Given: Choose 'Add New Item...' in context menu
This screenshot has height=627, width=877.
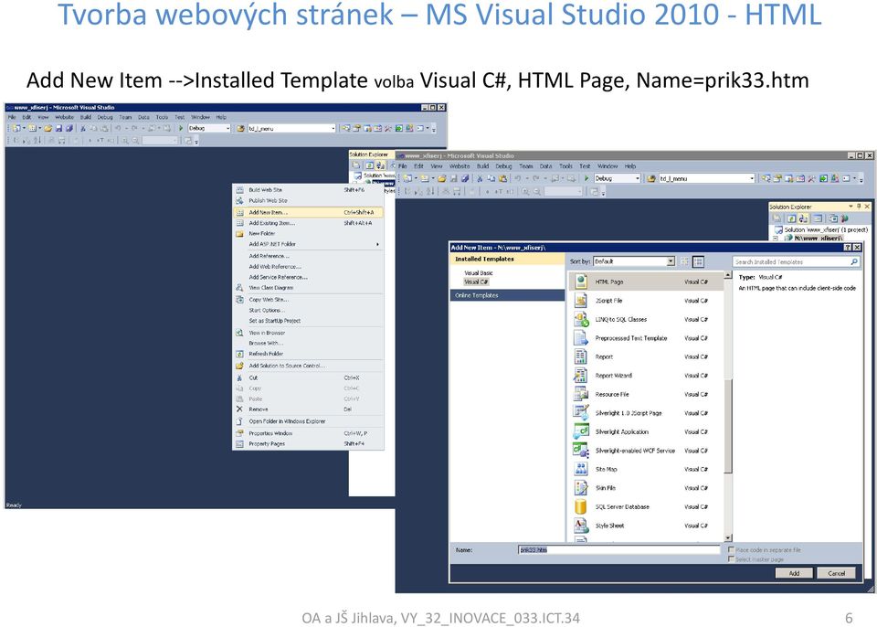Looking at the screenshot, I should pyautogui.click(x=308, y=212).
